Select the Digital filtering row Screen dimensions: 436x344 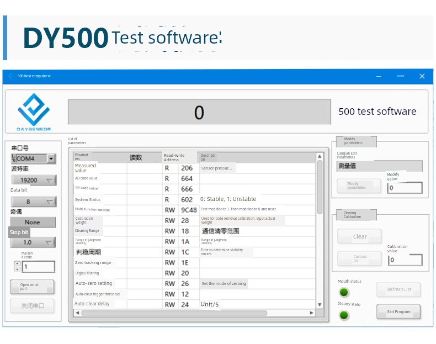pyautogui.click(x=194, y=273)
